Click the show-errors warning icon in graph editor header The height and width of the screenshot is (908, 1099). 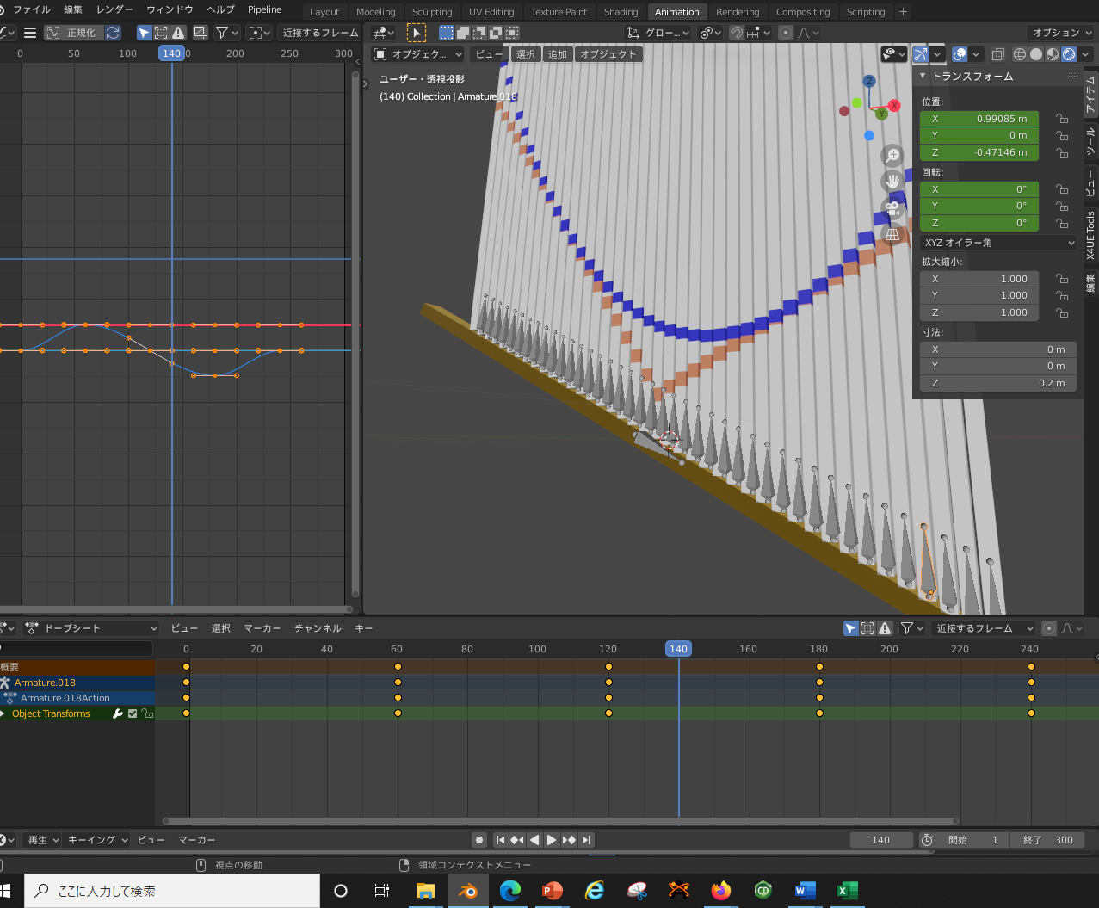pyautogui.click(x=179, y=32)
